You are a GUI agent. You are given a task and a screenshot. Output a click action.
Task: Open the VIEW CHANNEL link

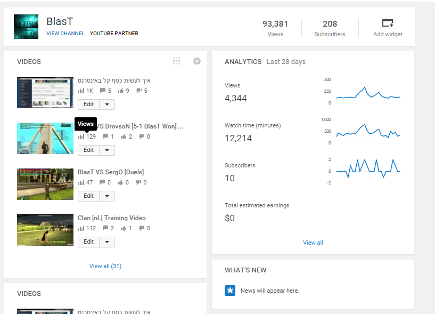(x=65, y=34)
